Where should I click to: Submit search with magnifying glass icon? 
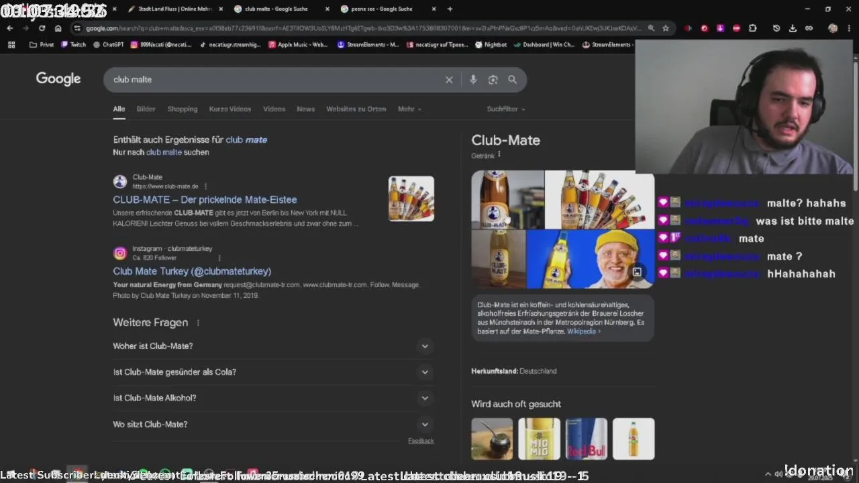[512, 80]
